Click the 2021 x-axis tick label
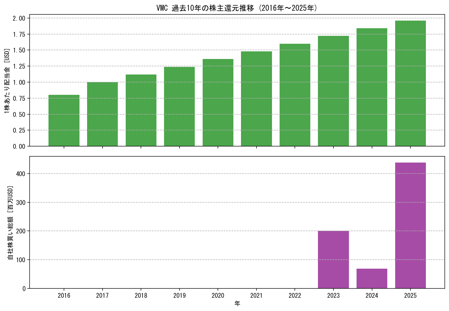The image size is (449, 311). 256,295
